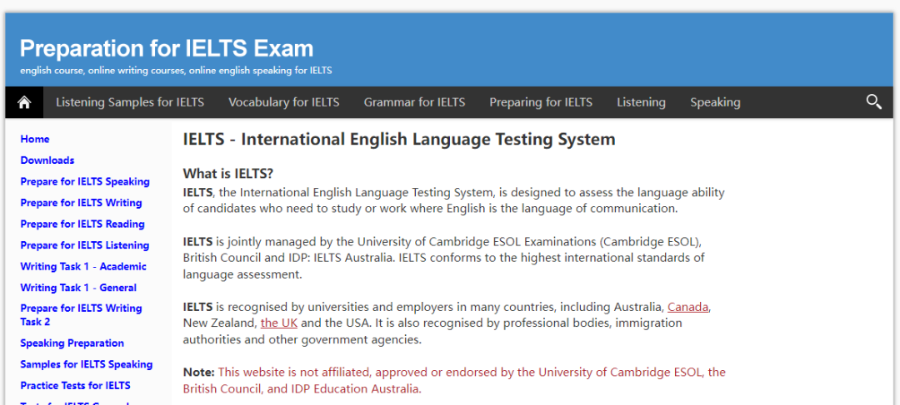Open Prepare for IELTS Listening sidebar link
Screen dimensions: 900x405
click(84, 245)
